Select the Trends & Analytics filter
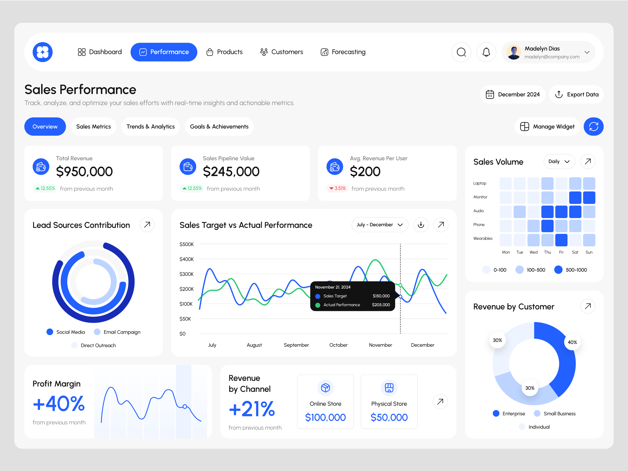 point(150,127)
